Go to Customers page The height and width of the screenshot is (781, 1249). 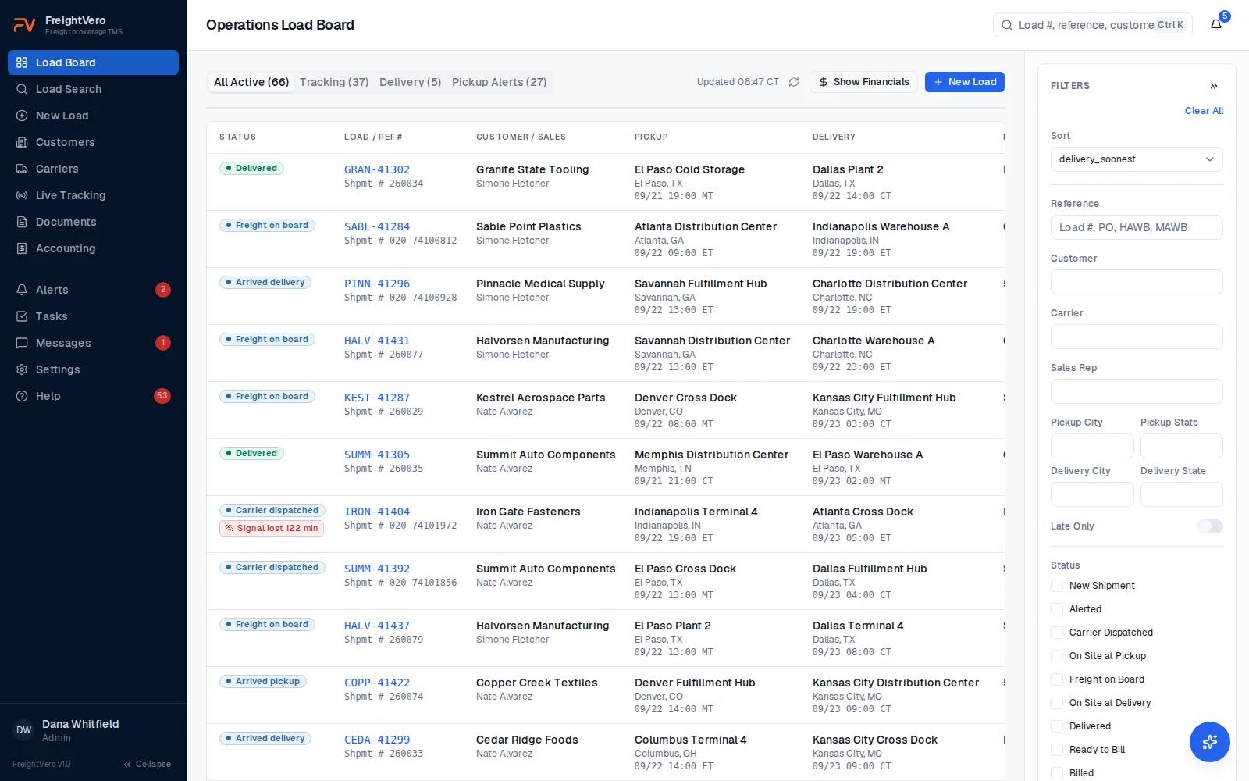[x=93, y=142]
